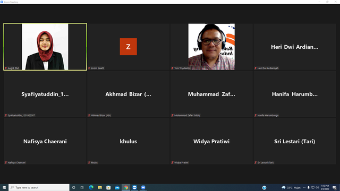Select the Nafisya Chaerani participant tile
Image resolution: width=340 pixels, height=191 pixels.
coord(45,141)
